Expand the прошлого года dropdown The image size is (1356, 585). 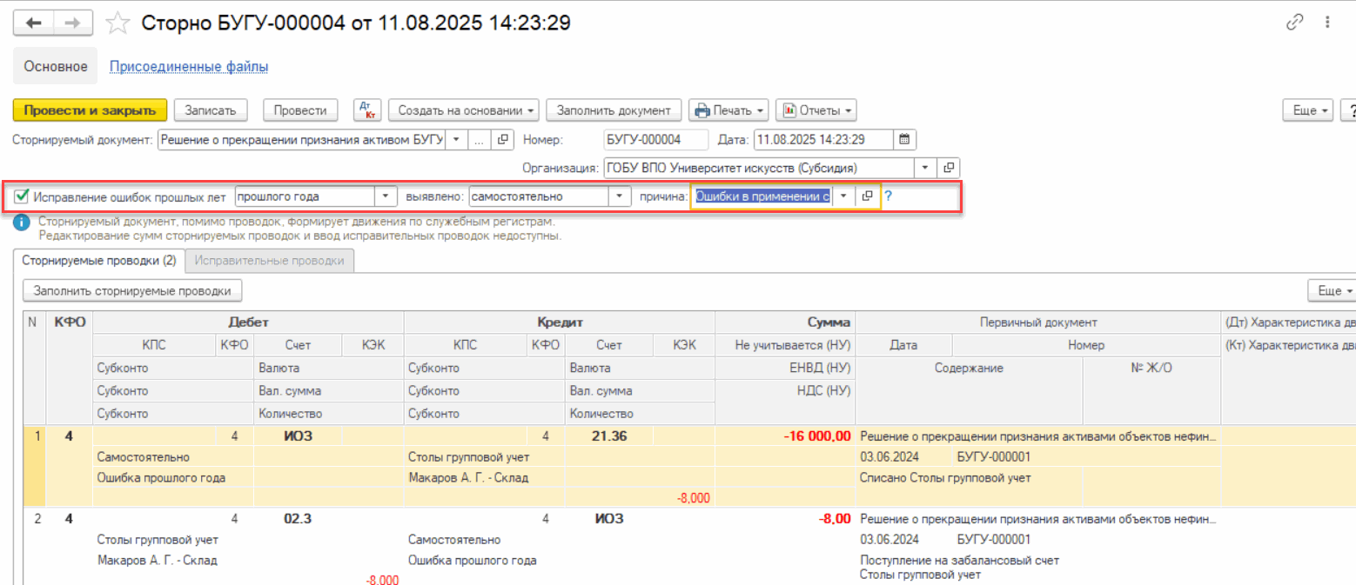386,196
